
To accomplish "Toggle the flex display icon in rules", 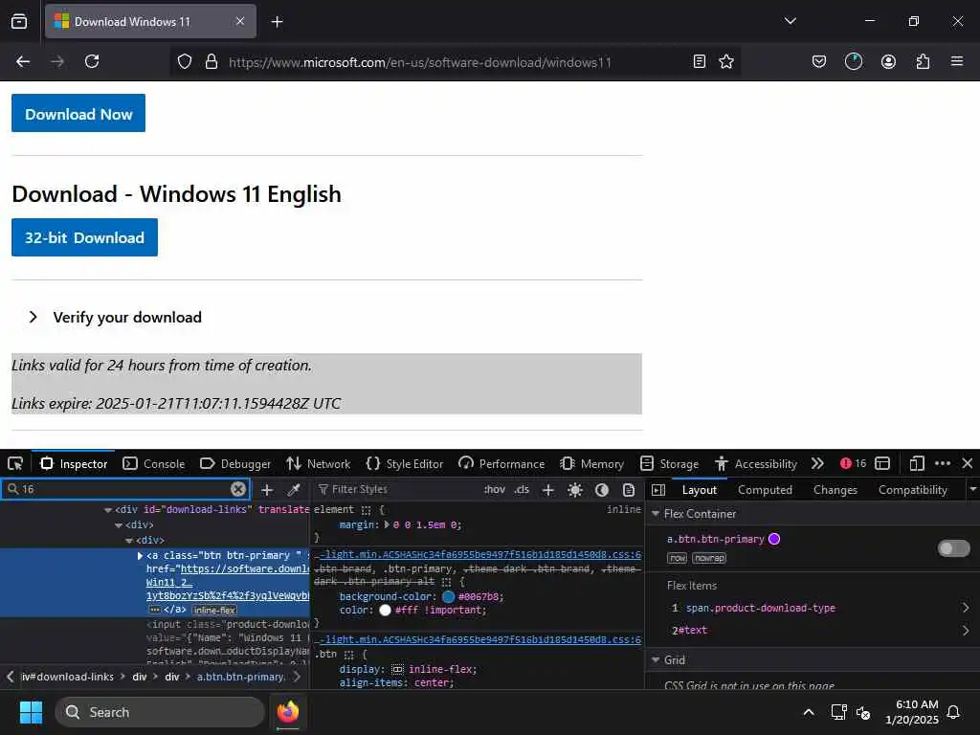I will 397,669.
